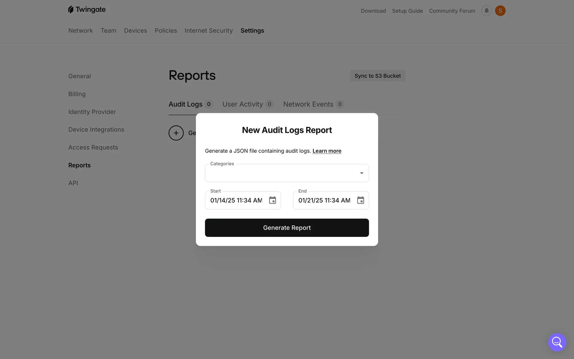Viewport: 574px width, 359px height.
Task: Open Identity Provider settings in sidebar
Action: point(92,112)
